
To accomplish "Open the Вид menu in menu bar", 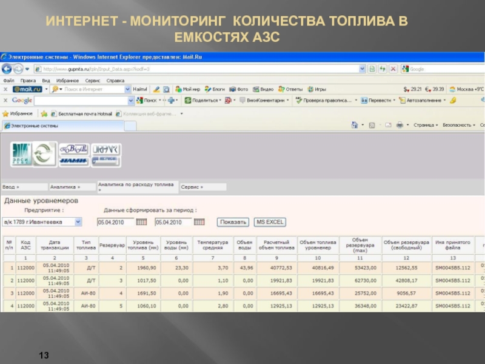I will click(46, 80).
